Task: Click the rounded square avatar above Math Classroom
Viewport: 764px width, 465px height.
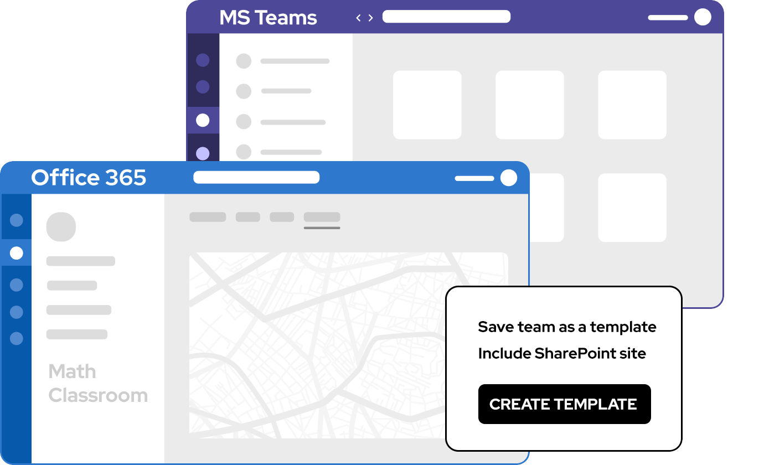Action: coord(61,227)
